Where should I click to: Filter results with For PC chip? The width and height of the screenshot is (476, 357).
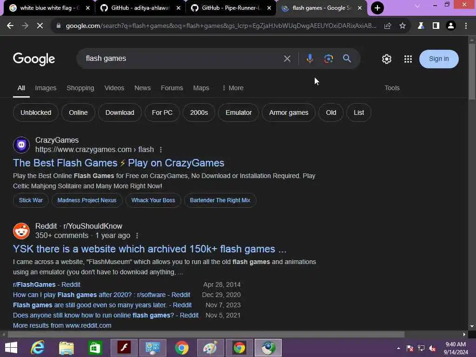162,112
